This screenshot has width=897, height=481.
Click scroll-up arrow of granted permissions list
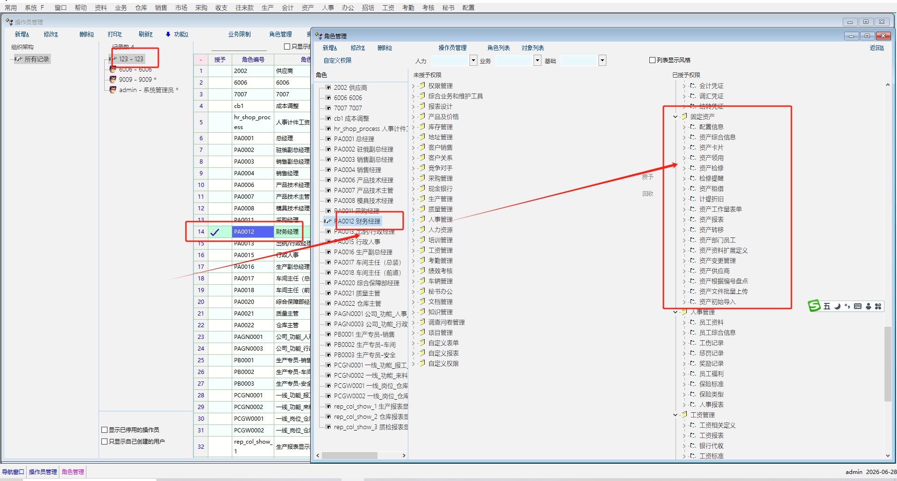888,85
